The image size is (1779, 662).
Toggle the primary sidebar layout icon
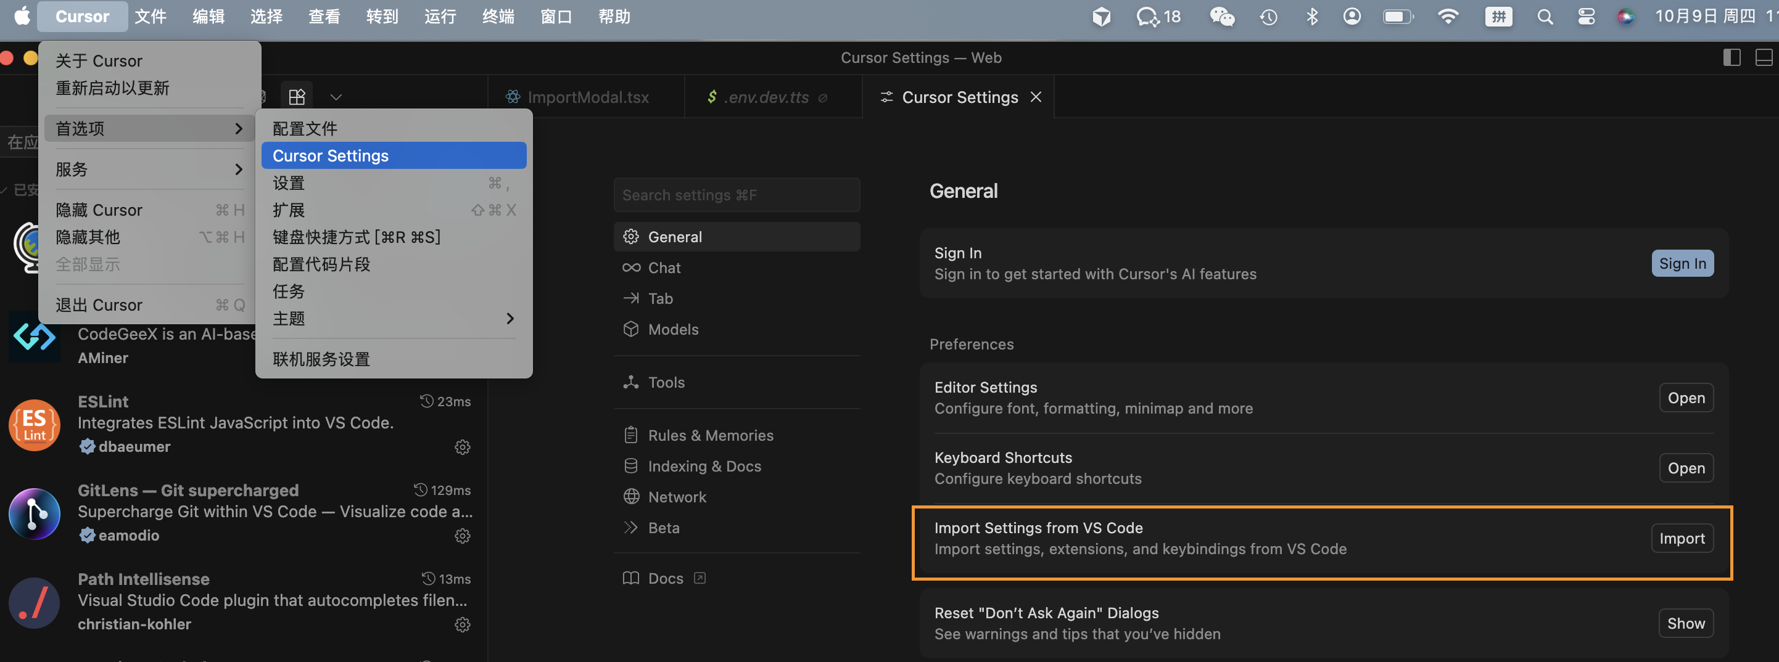[x=1732, y=57]
